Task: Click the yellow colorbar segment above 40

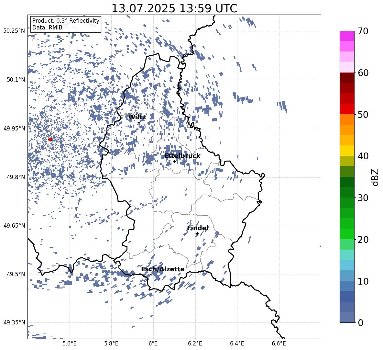Action: (x=347, y=151)
